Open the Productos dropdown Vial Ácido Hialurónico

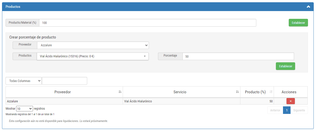[93, 56]
